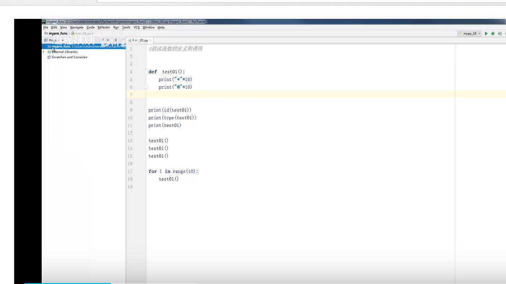Click the 'def test01():' definition line
This screenshot has width=506, height=284.
[x=167, y=72]
